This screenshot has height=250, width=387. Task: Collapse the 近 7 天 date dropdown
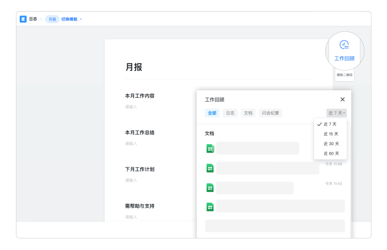[x=336, y=113]
